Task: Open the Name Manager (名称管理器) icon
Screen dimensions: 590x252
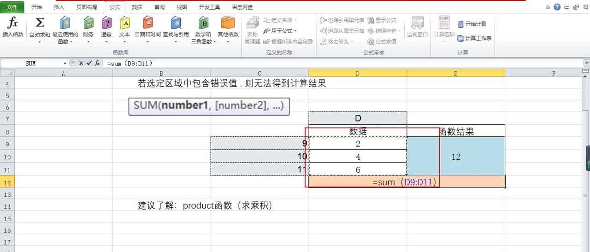Action: [x=252, y=23]
